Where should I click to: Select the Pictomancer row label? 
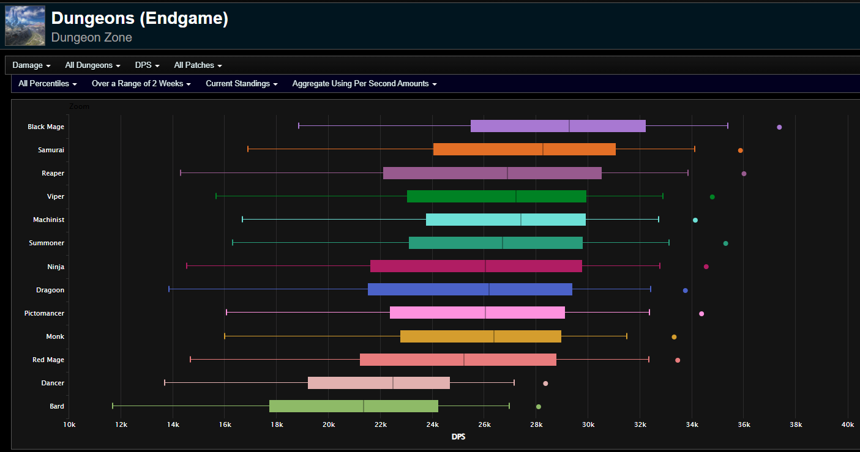click(x=44, y=313)
